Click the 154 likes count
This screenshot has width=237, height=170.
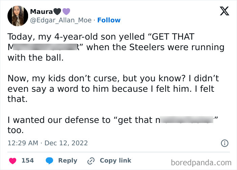28,161
